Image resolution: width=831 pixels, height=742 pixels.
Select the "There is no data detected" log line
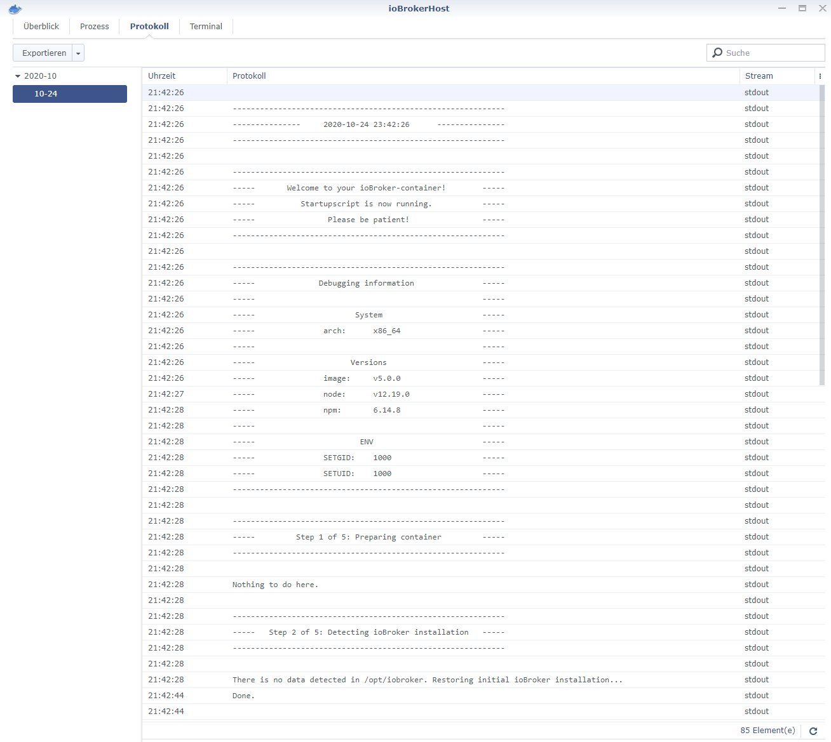[x=483, y=680]
